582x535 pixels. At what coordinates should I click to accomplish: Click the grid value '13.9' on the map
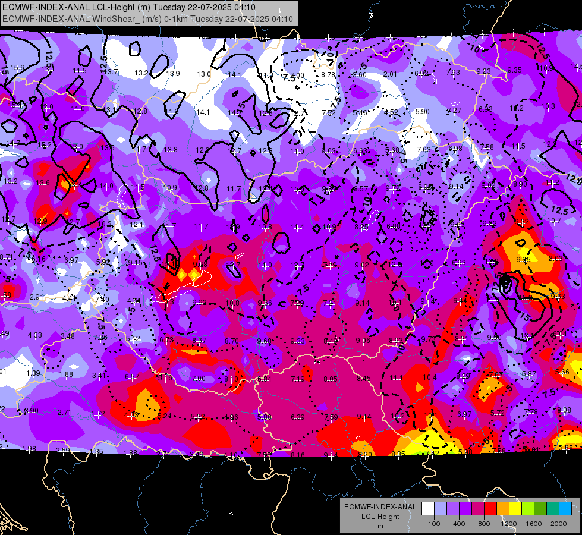[173, 74]
